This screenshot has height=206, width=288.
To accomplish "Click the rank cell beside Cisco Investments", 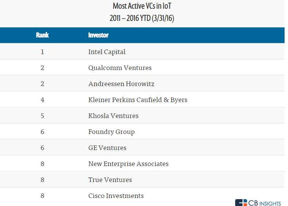I will [42, 196].
